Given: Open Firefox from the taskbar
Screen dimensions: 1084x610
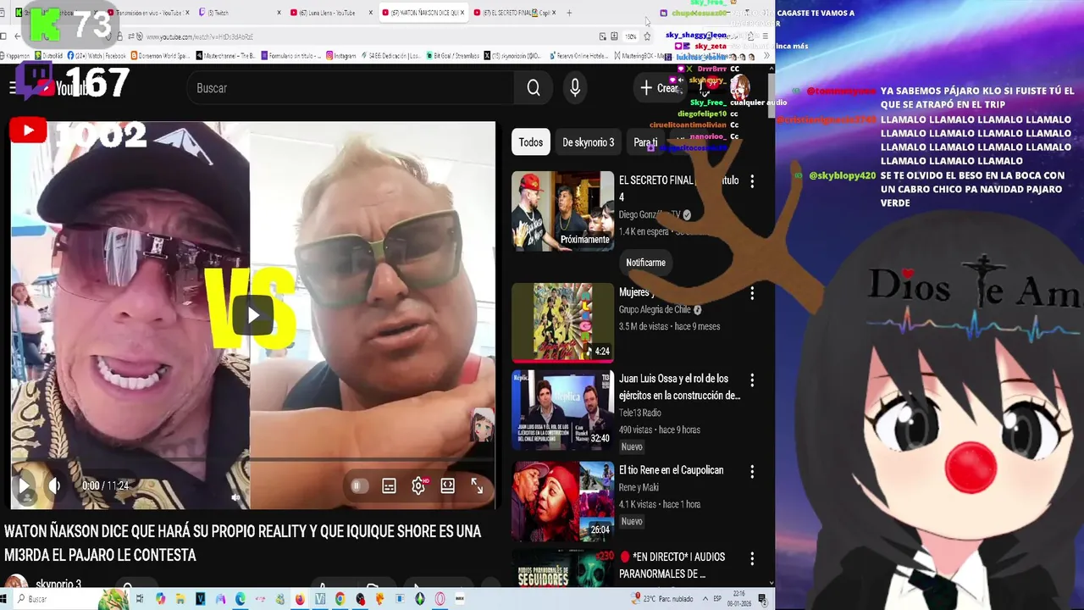Looking at the screenshot, I should (x=300, y=599).
